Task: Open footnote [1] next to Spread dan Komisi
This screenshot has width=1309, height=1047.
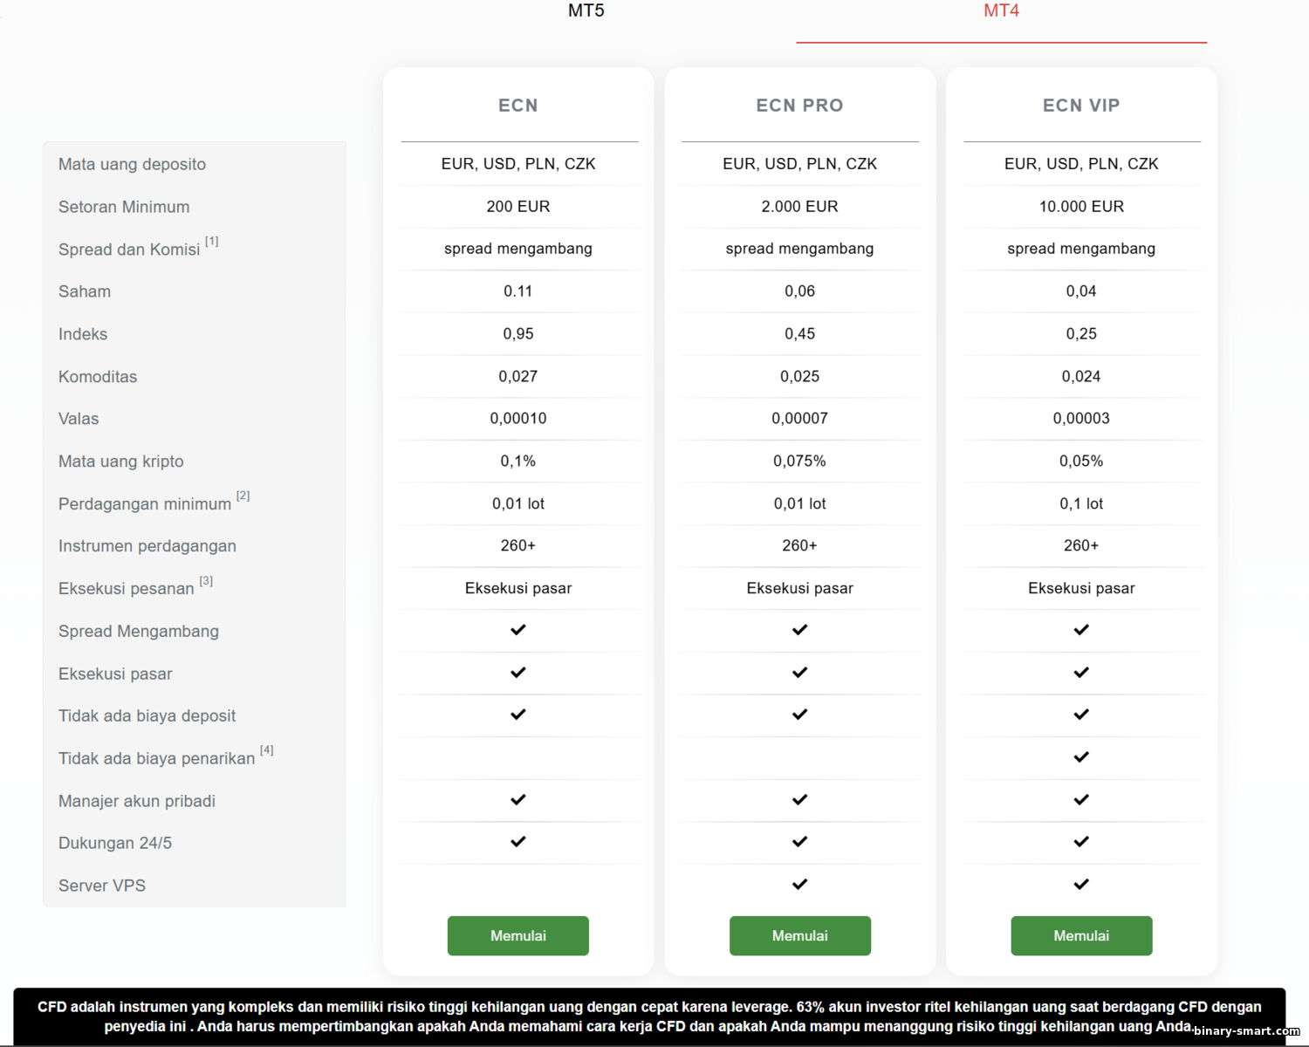Action: coord(212,242)
